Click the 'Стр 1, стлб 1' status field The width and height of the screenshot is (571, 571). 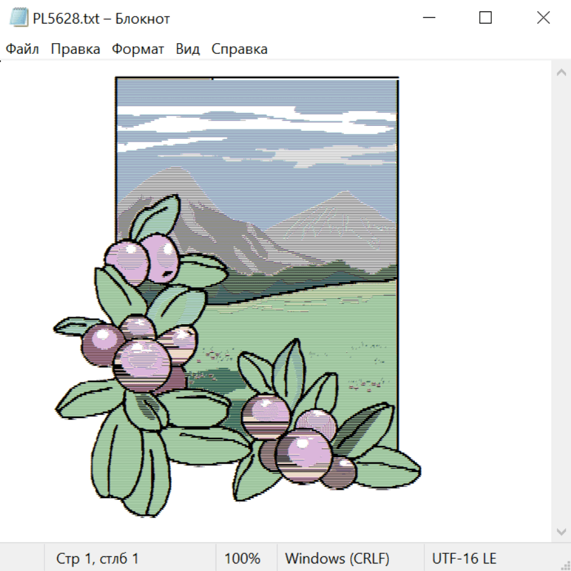pos(98,558)
